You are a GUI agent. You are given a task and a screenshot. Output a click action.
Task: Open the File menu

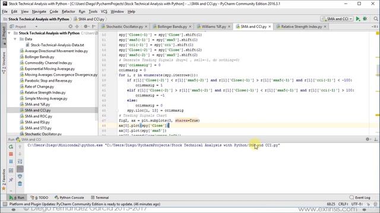(5, 12)
